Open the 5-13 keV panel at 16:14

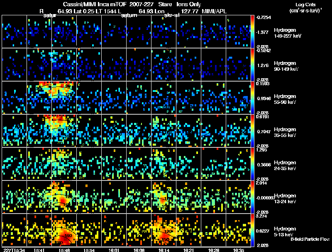(x=164, y=230)
